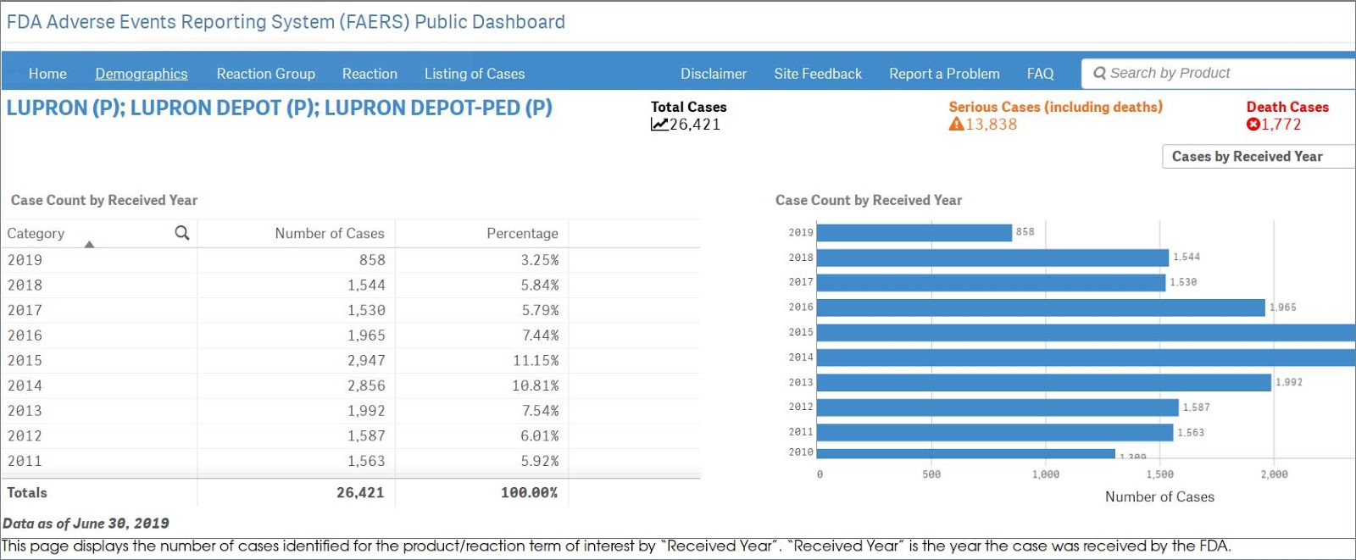Click the Death Cases red X icon
Image resolution: width=1356 pixels, height=560 pixels.
1253,125
